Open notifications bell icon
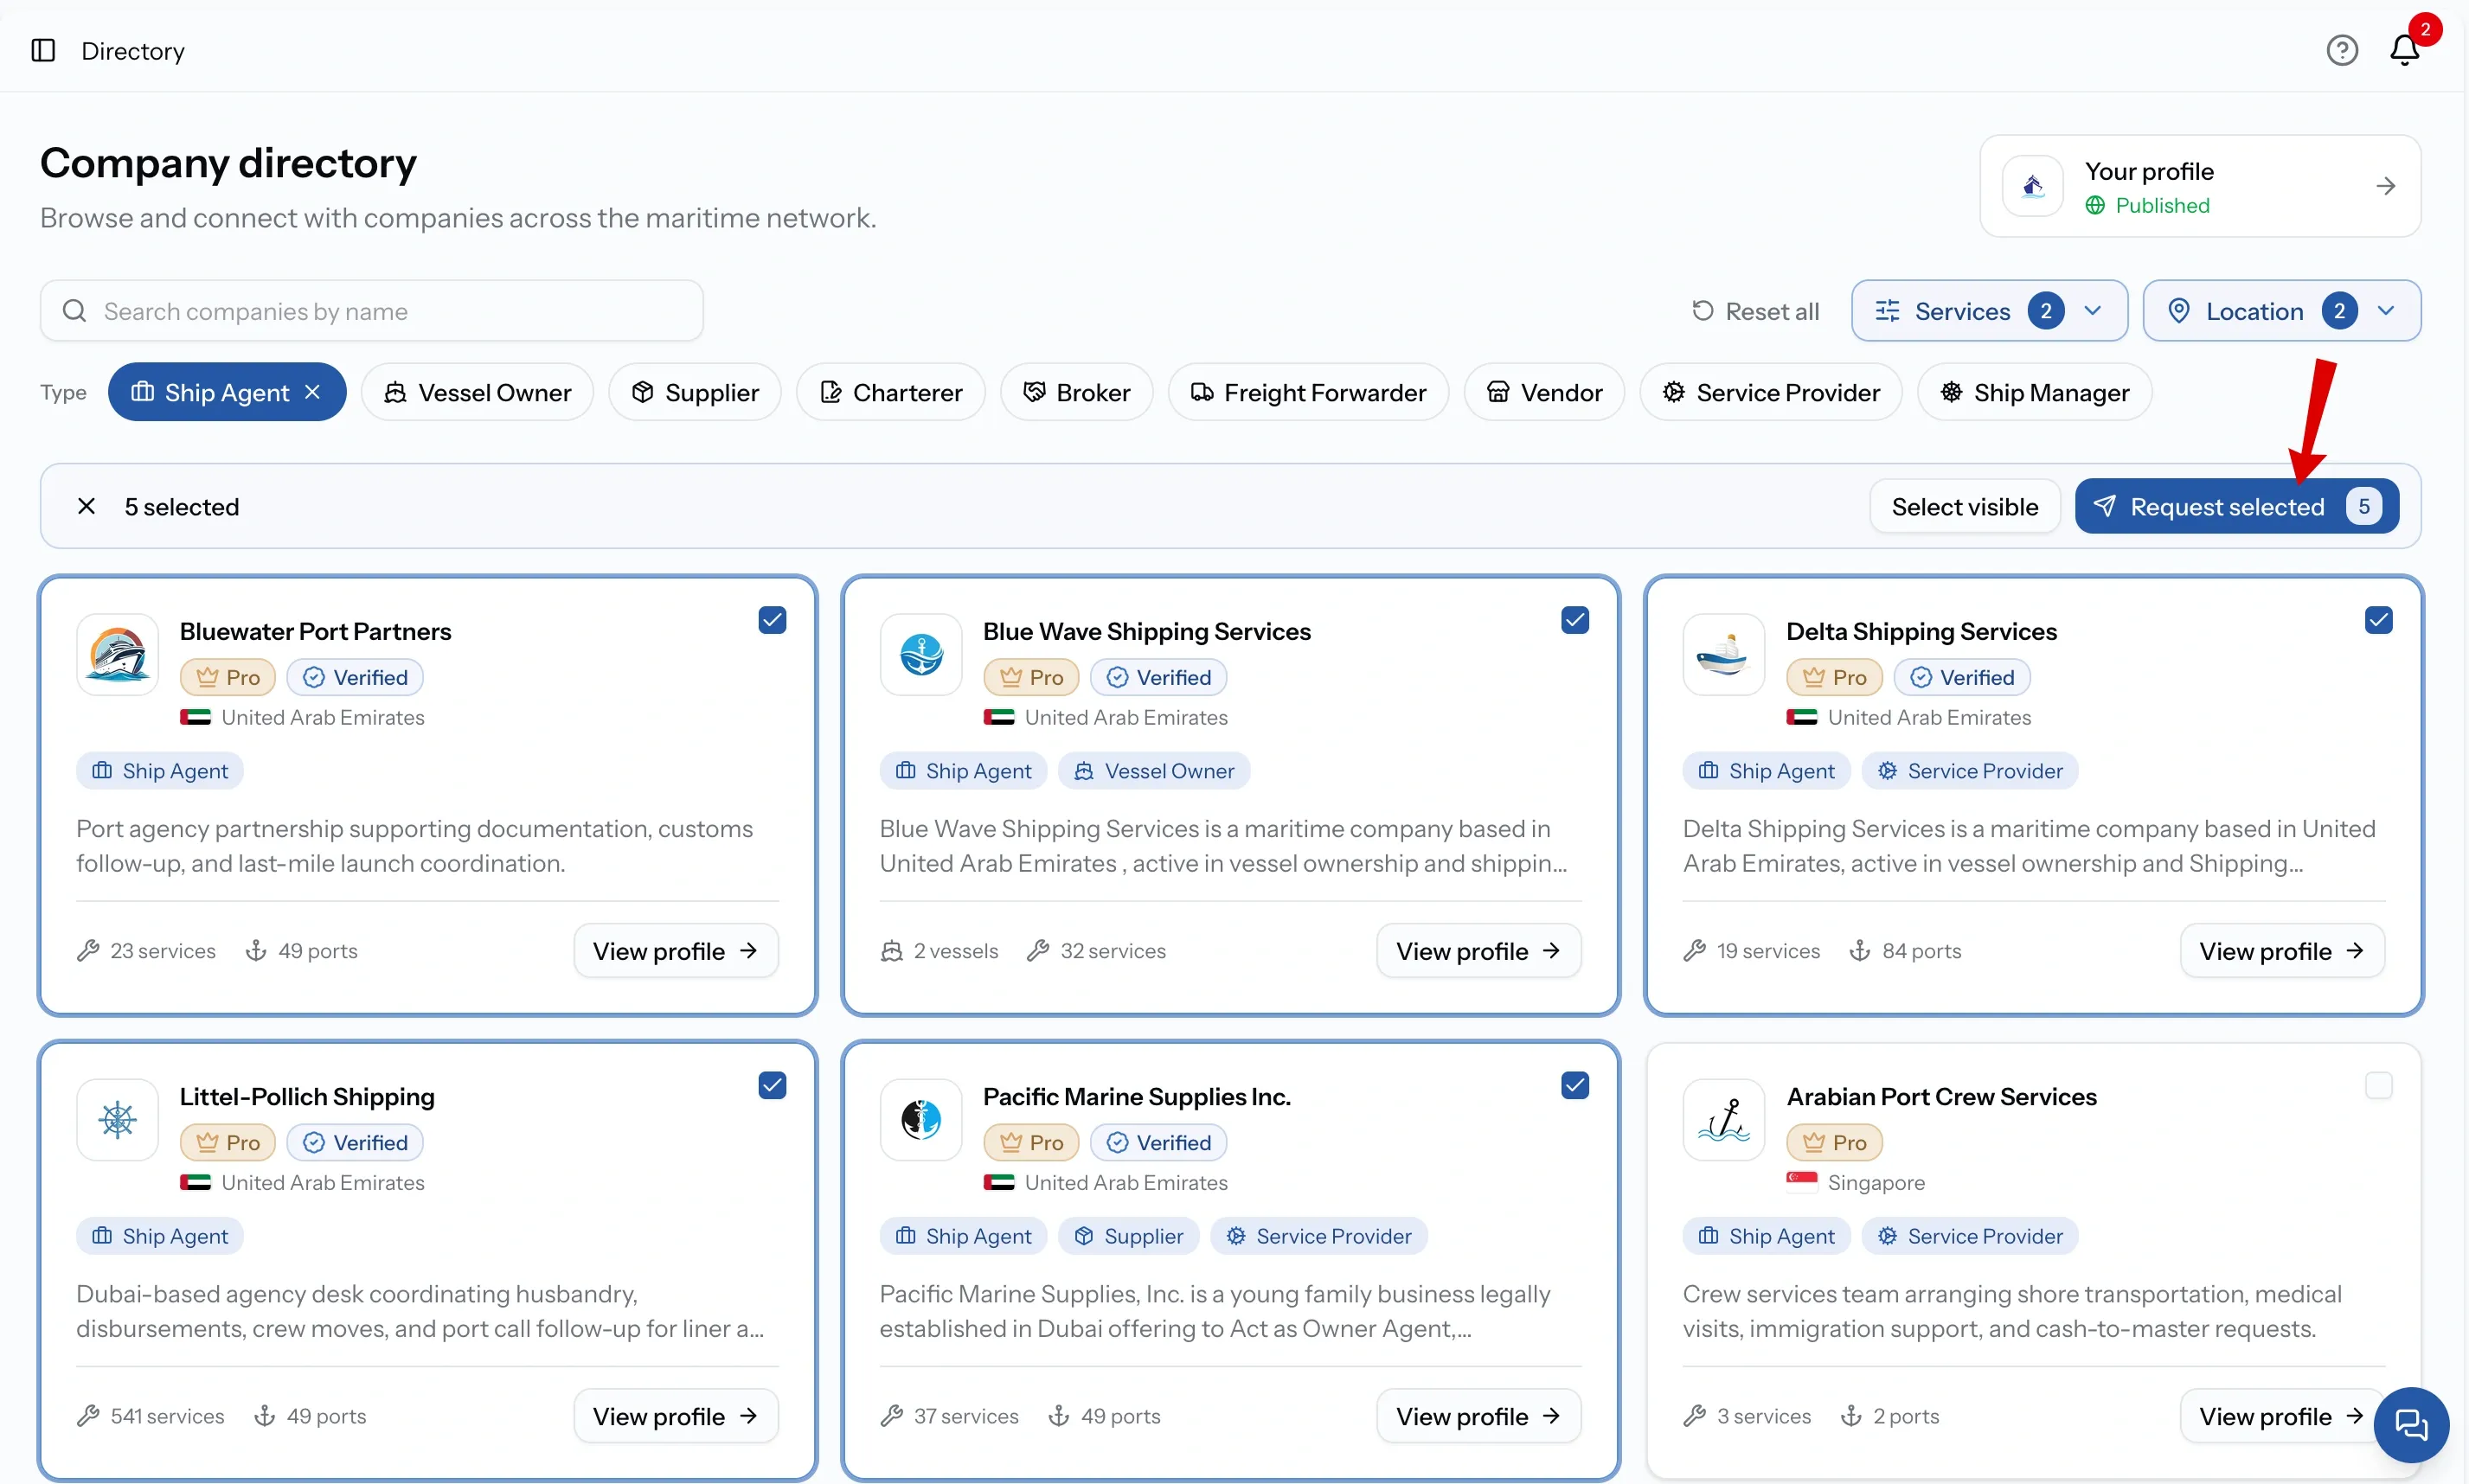Screen dimensions: 2469x1484 (x=2404, y=50)
